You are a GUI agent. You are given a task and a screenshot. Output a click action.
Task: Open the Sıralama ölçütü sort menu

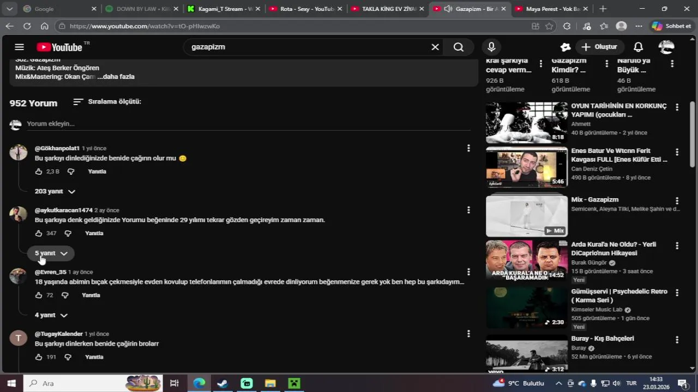(107, 102)
